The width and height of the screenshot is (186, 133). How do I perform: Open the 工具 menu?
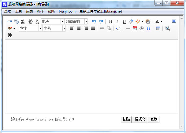tap(19, 11)
